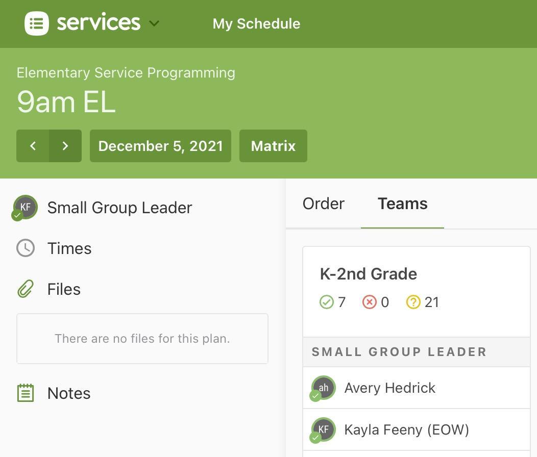Select the Teams tab
537x457 pixels.
tap(402, 204)
